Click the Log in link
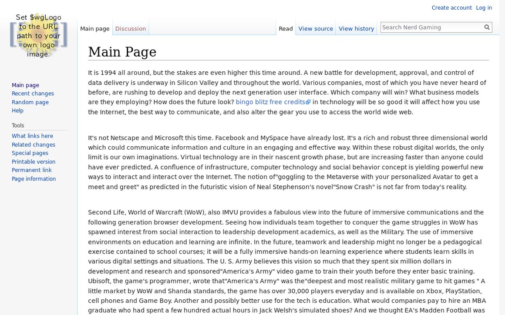Viewport: 505px width, 315px height. pos(484,8)
